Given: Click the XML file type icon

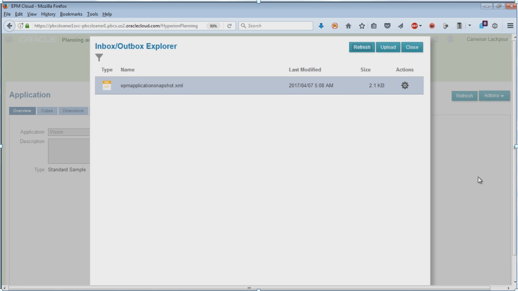Looking at the screenshot, I should click(107, 85).
